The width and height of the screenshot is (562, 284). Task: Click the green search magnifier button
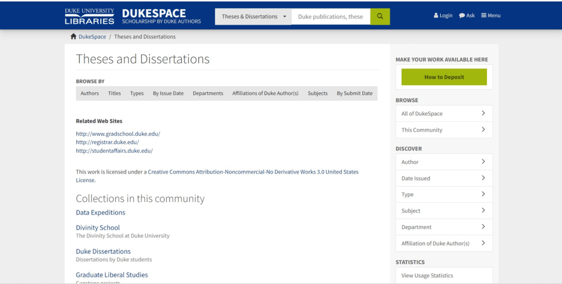click(x=380, y=16)
